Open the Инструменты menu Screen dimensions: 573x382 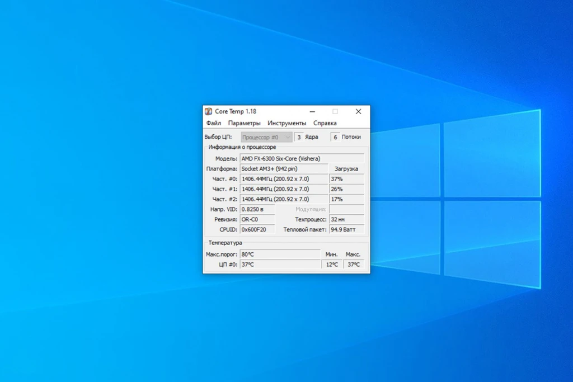coord(287,123)
